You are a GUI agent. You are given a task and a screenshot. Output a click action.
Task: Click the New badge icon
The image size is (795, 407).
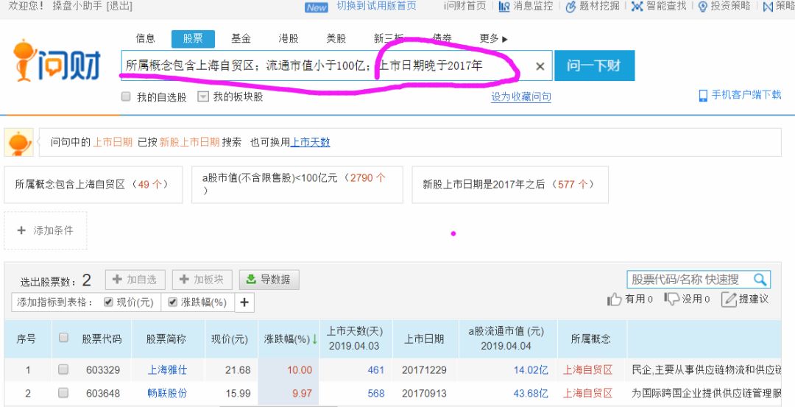pyautogui.click(x=317, y=7)
